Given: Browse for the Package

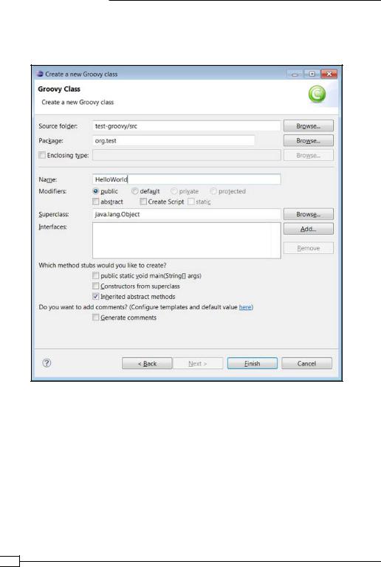Looking at the screenshot, I should (x=309, y=141).
